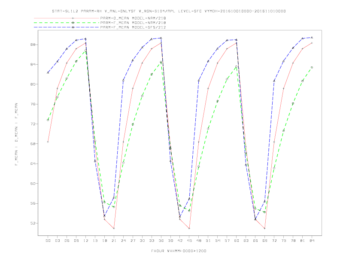Click the vertical axis label F_MEAN | O_MEAN | F_MEAN

tap(16, 134)
